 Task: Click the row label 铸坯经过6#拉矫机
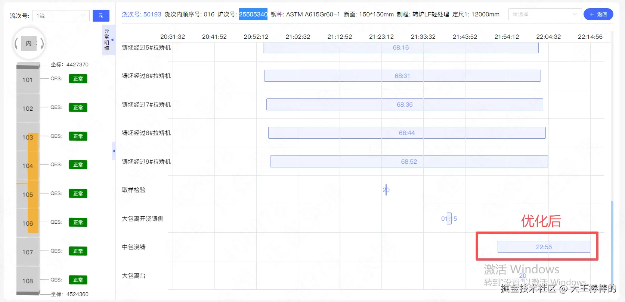point(146,76)
